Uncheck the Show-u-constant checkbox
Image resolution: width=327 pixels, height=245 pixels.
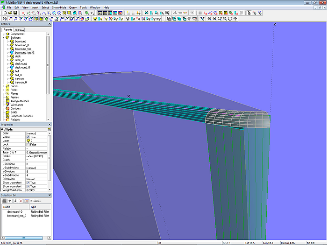(28, 182)
